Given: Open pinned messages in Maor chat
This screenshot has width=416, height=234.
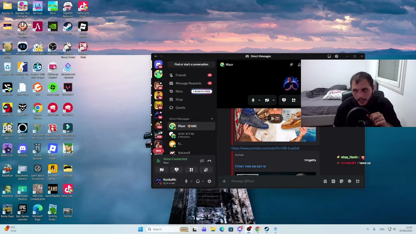Looking at the screenshot, I should (x=291, y=65).
